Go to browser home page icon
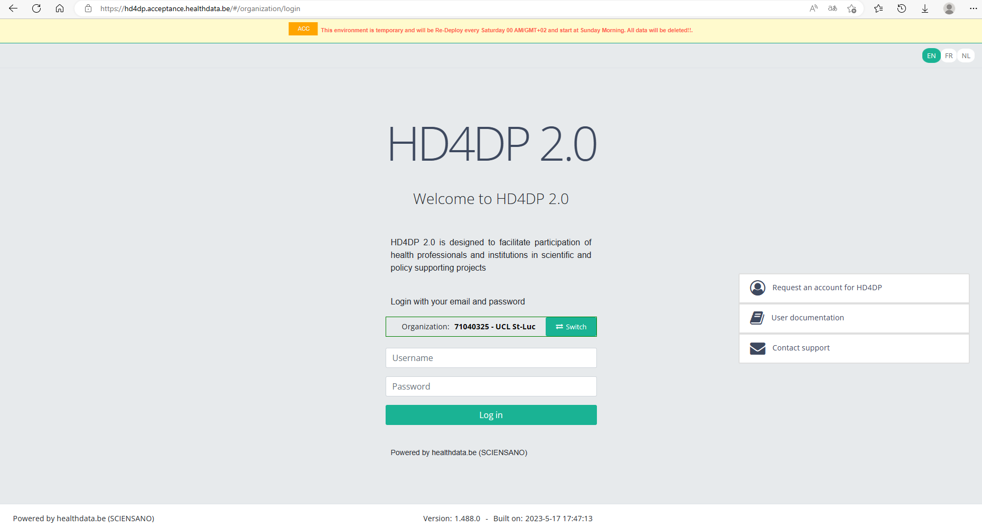982x527 pixels. tap(60, 8)
